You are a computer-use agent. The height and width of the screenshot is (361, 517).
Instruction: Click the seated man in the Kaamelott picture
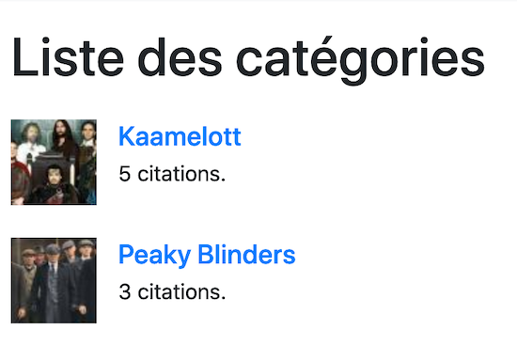55,181
